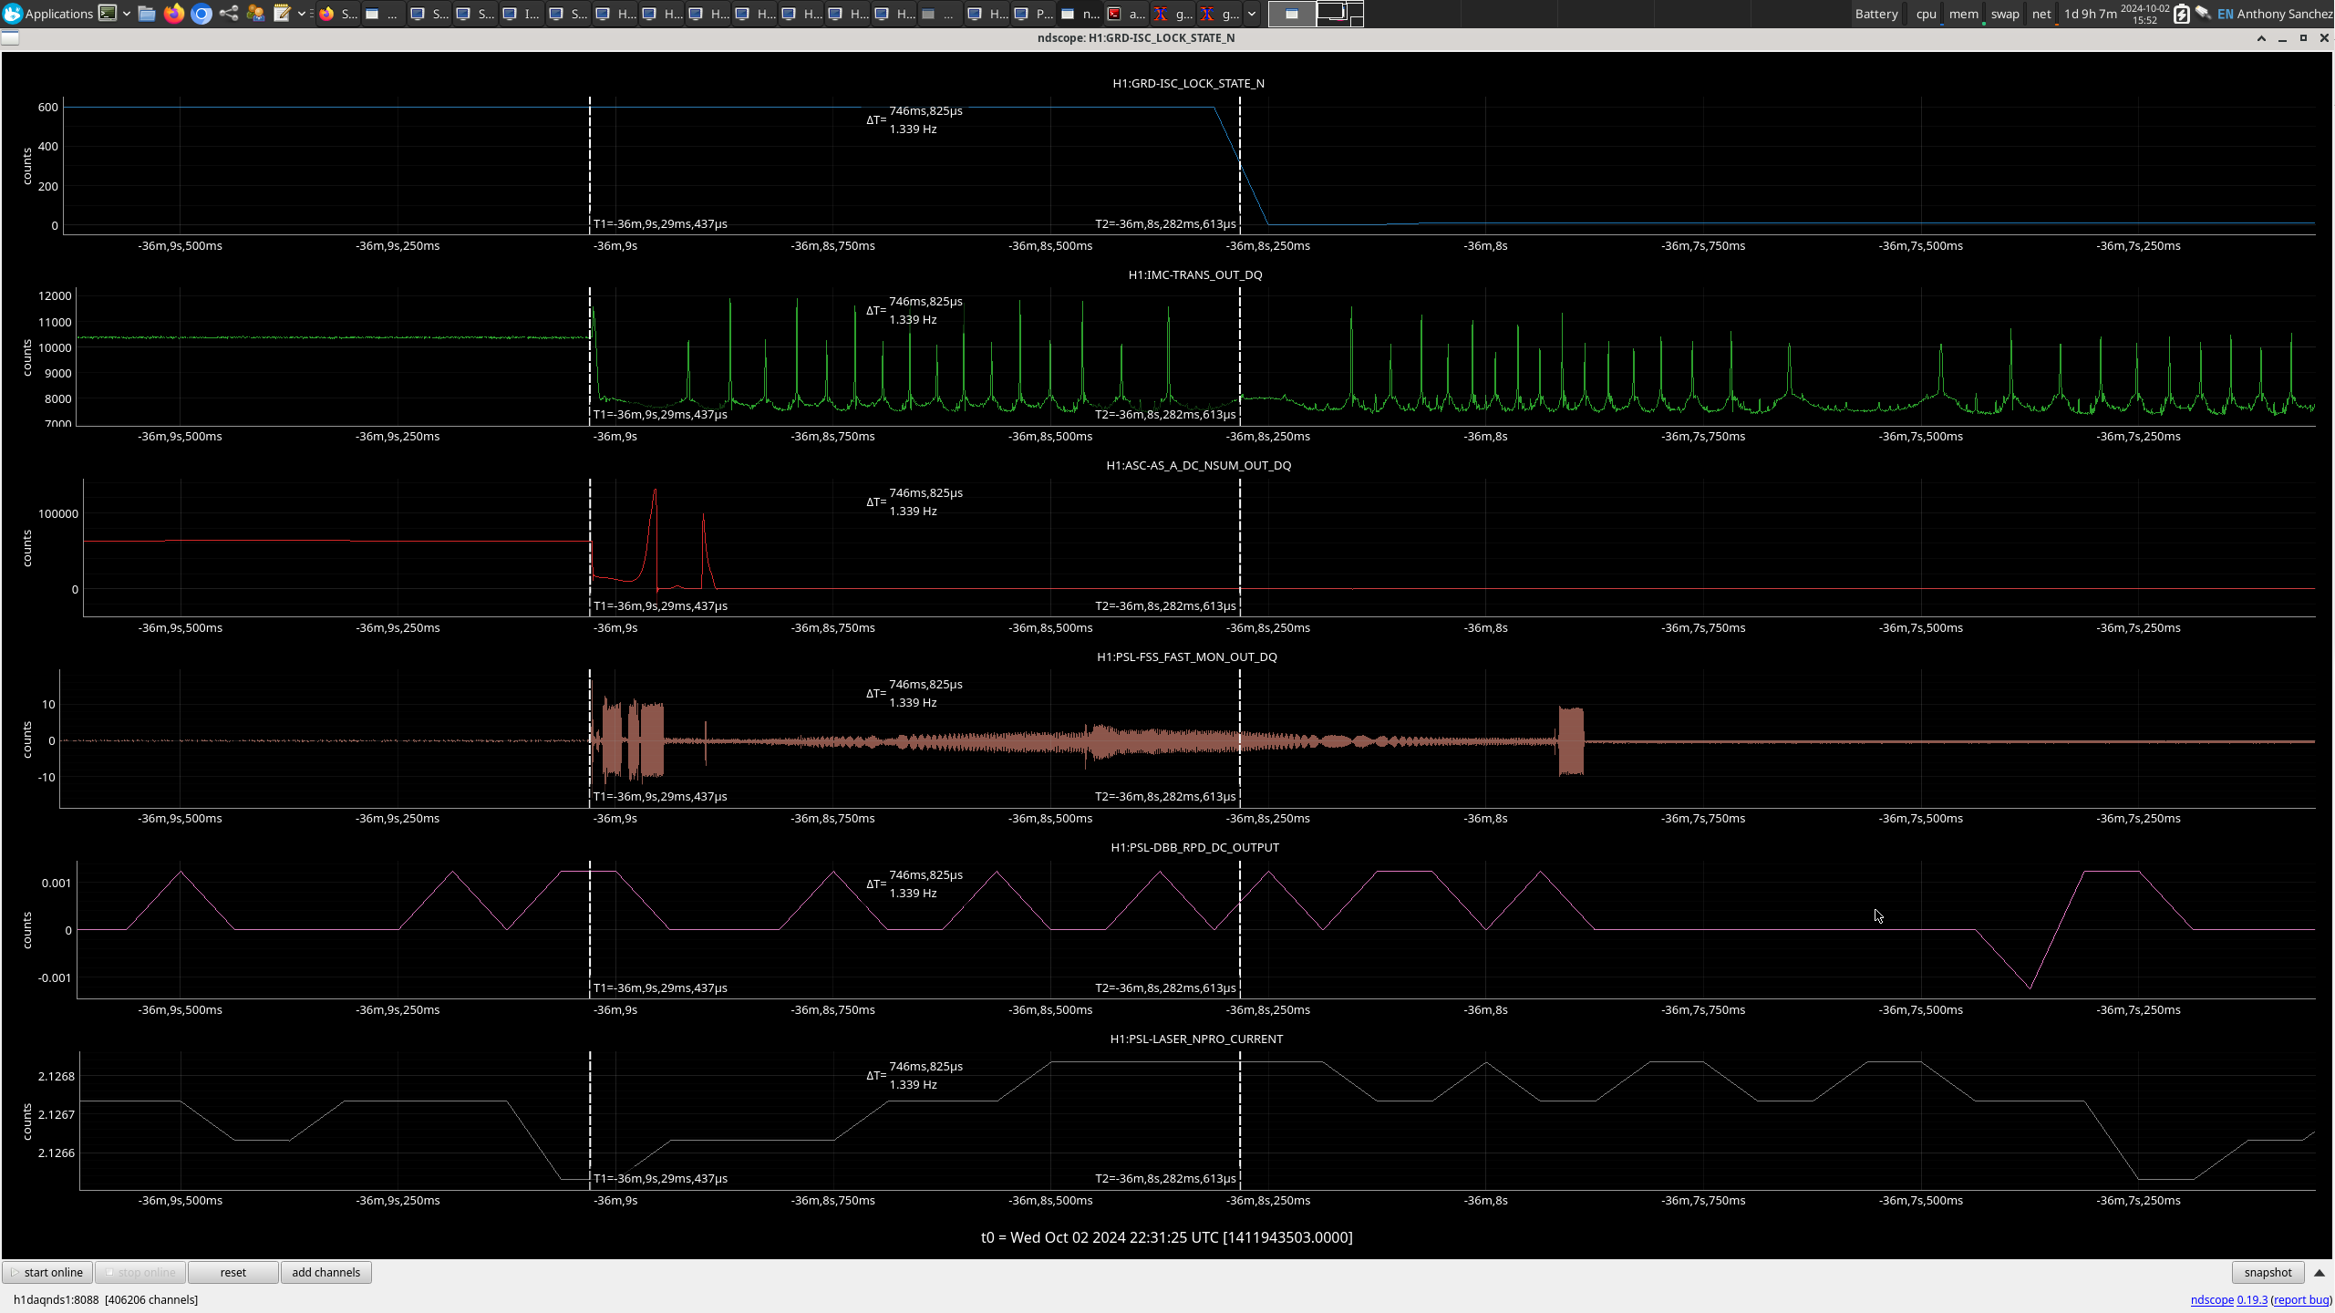Image resolution: width=2335 pixels, height=1313 pixels.
Task: Click 'h1daqnds1:8088 [406206 channels]' status text
Action: [x=106, y=1300]
